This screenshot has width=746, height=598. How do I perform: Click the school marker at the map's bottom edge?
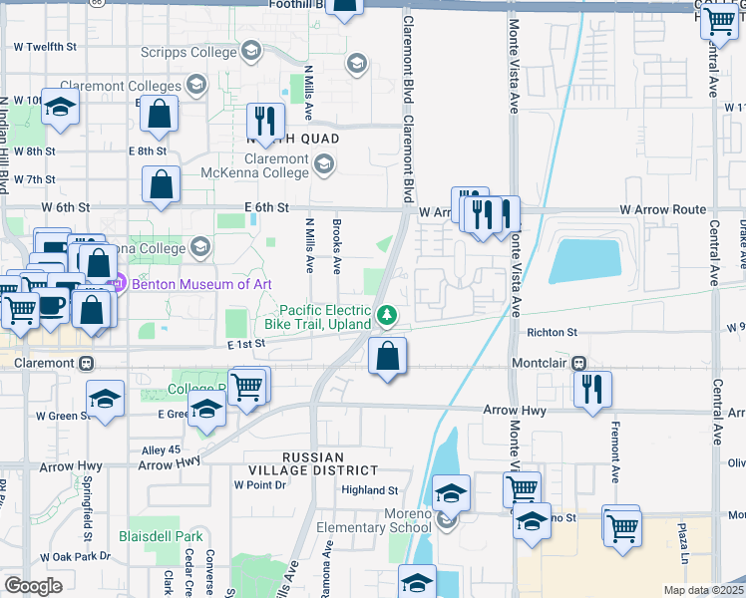tap(417, 581)
